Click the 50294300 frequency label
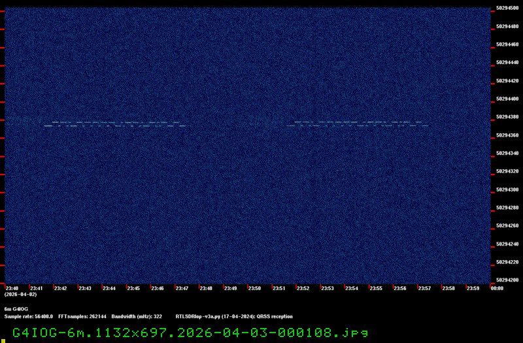 point(507,189)
